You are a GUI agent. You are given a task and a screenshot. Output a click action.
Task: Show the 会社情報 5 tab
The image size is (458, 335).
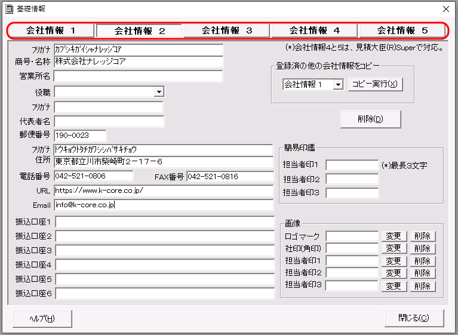click(x=402, y=30)
